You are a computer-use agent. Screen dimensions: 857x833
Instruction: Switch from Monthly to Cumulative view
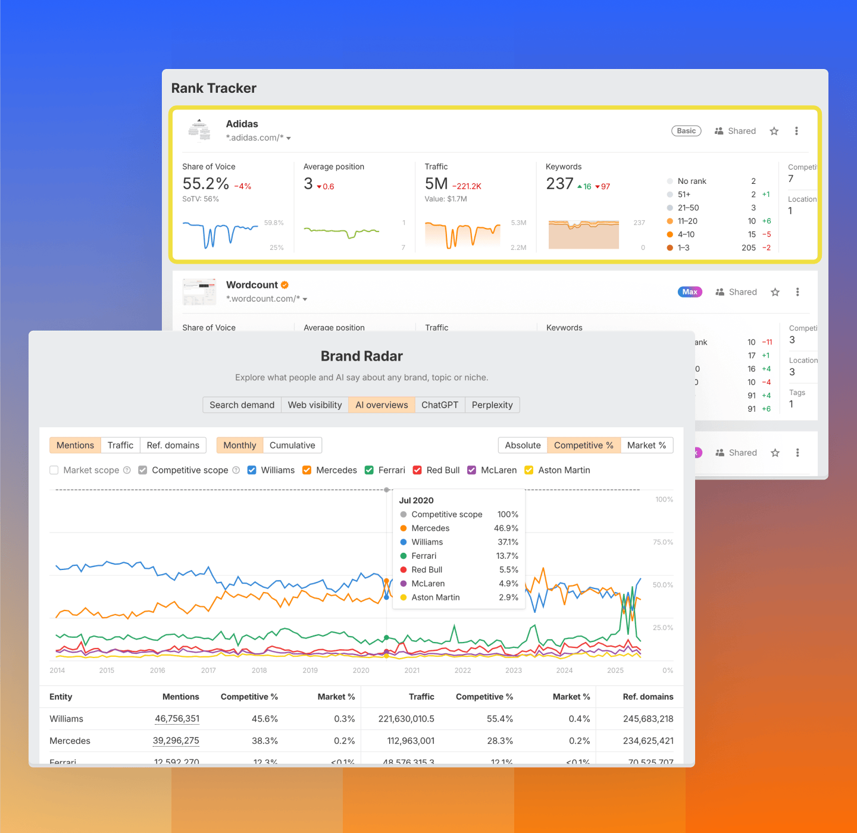tap(292, 445)
